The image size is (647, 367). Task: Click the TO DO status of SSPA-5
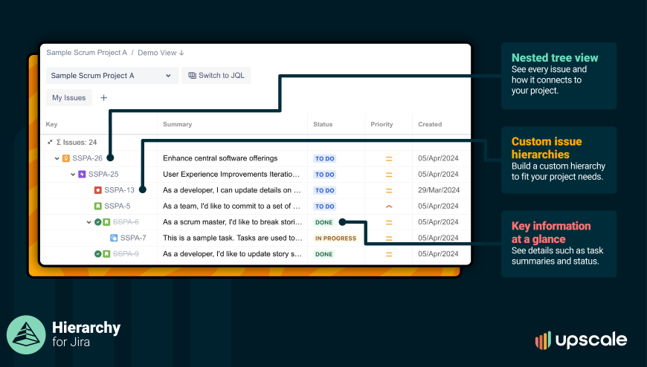point(325,207)
